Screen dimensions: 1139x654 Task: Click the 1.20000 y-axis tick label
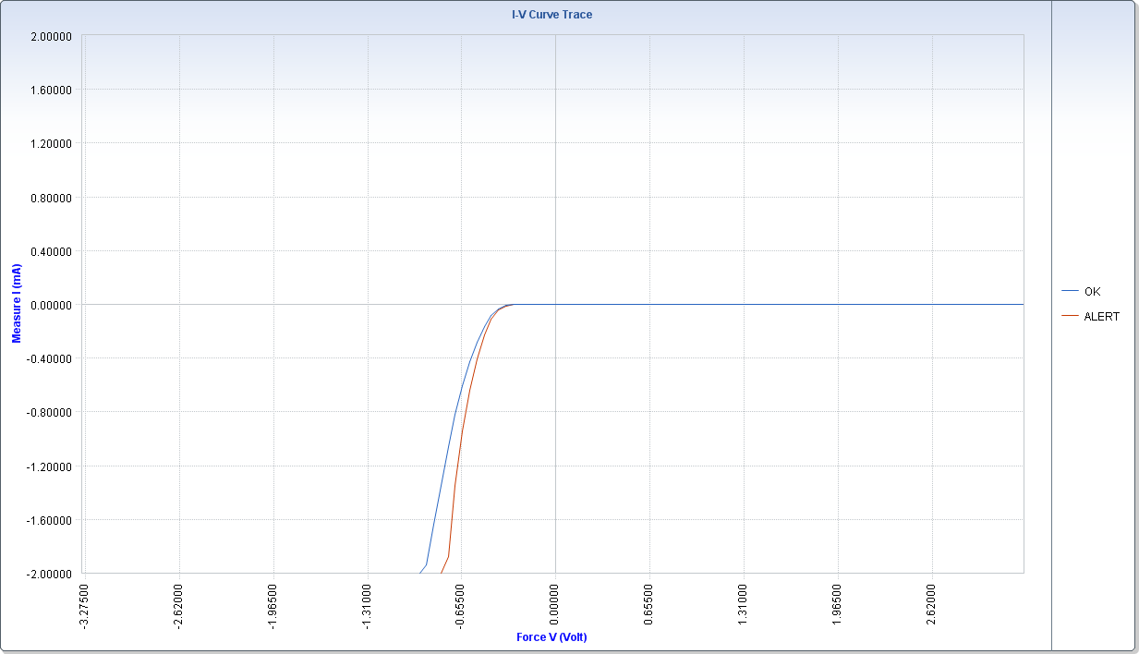tap(53, 143)
